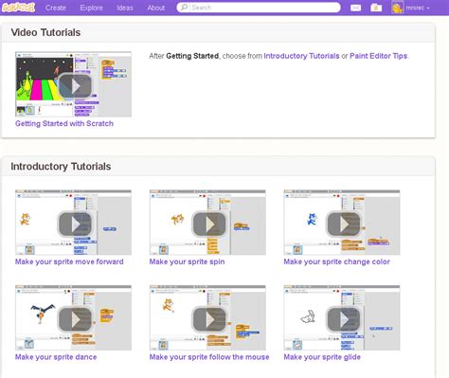Open the Make your sprite change color link
The image size is (449, 378).
tap(336, 261)
